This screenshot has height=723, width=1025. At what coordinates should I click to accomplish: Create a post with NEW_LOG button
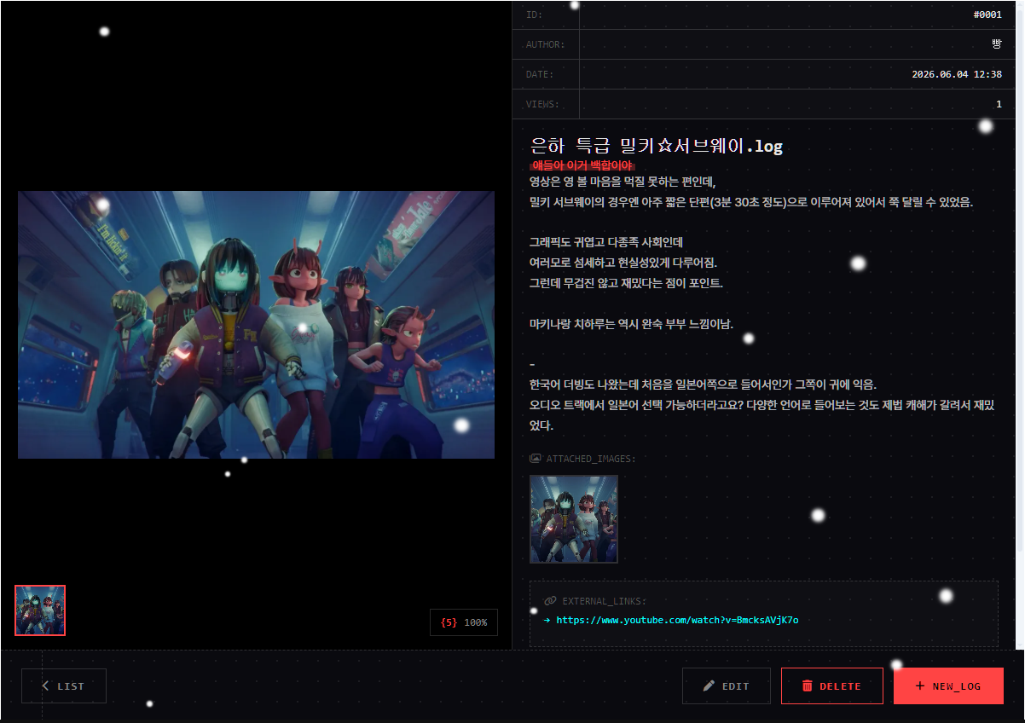pyautogui.click(x=948, y=685)
